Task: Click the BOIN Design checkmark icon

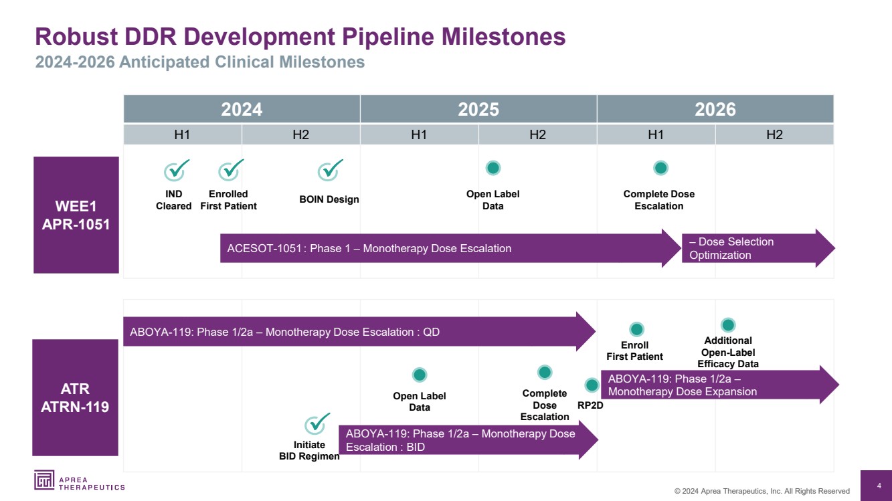Action: point(330,170)
